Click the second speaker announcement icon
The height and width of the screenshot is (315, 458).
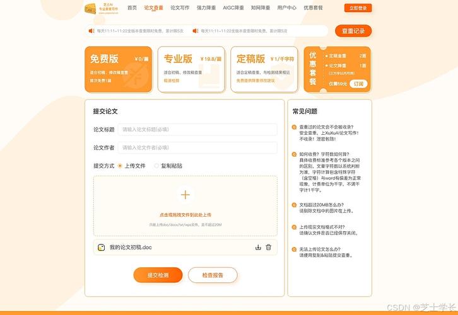tap(196, 31)
